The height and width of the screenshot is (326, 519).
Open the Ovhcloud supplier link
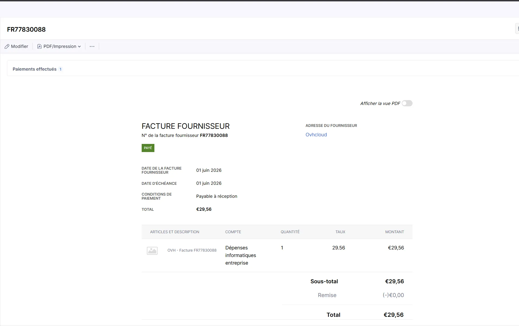coord(316,135)
